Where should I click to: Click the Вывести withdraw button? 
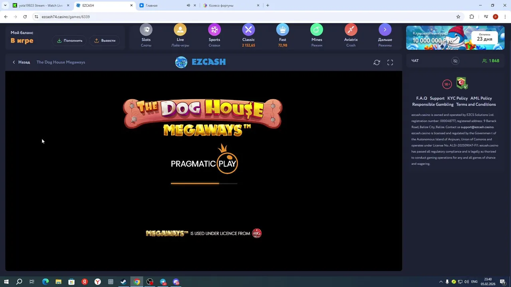click(105, 40)
